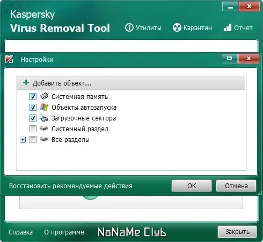
Task: Select Все разделы row text
Action: click(x=70, y=140)
